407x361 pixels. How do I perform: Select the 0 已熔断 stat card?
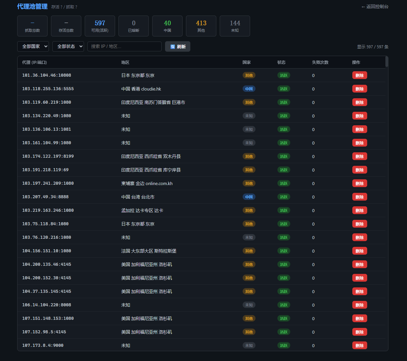134,26
